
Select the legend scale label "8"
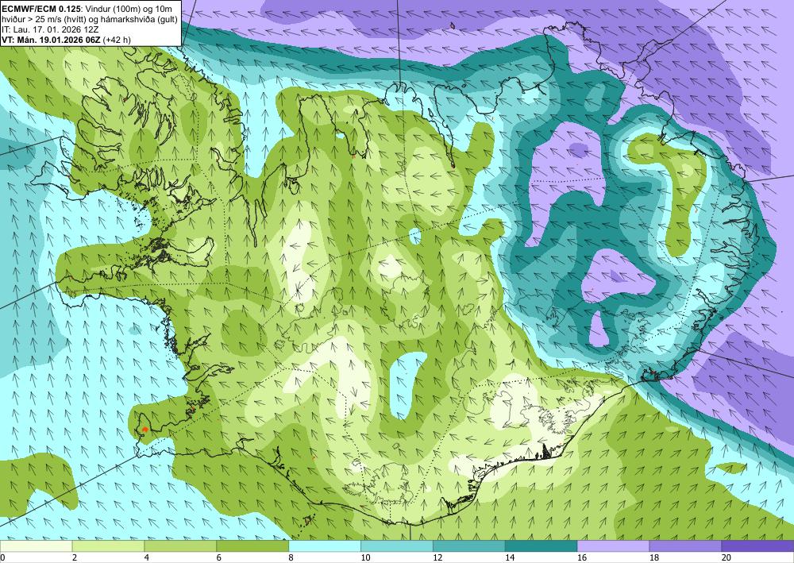[x=291, y=557]
